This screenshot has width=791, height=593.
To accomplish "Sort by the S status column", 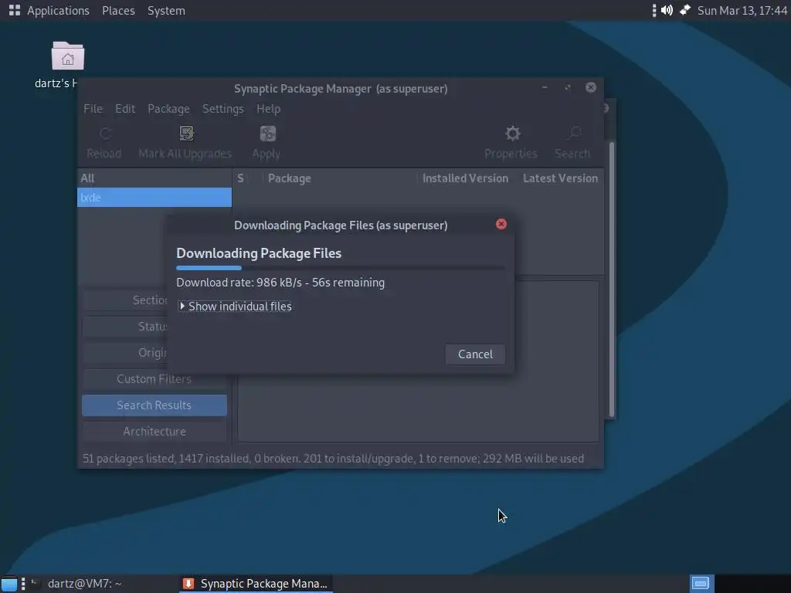I will (241, 178).
